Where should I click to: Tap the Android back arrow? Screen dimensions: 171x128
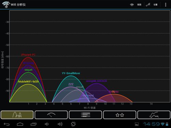[7, 124]
